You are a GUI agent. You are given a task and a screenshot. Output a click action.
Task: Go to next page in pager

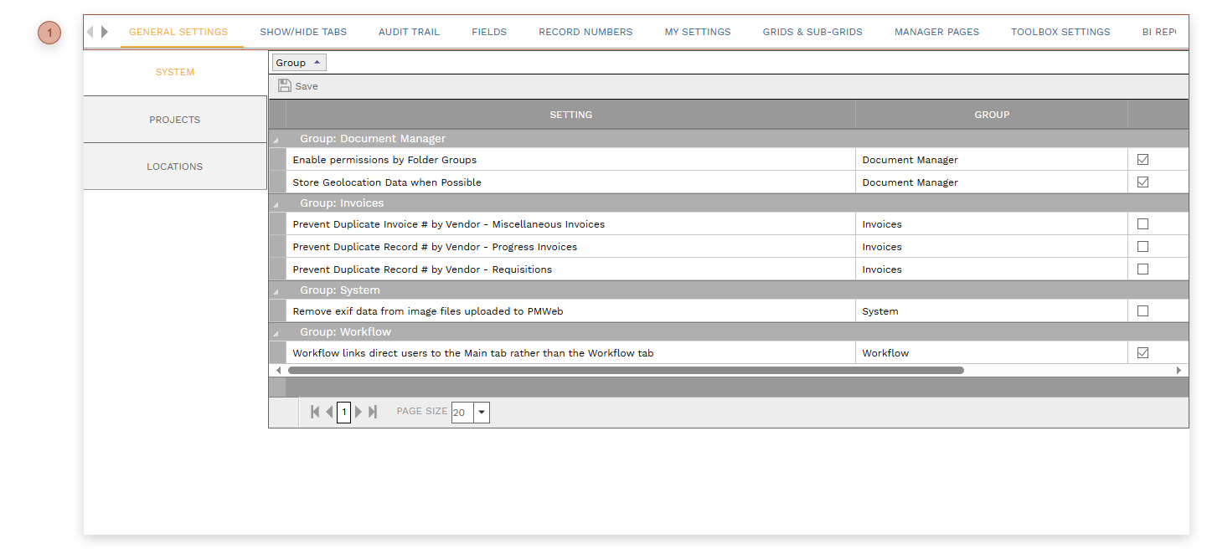coord(358,412)
